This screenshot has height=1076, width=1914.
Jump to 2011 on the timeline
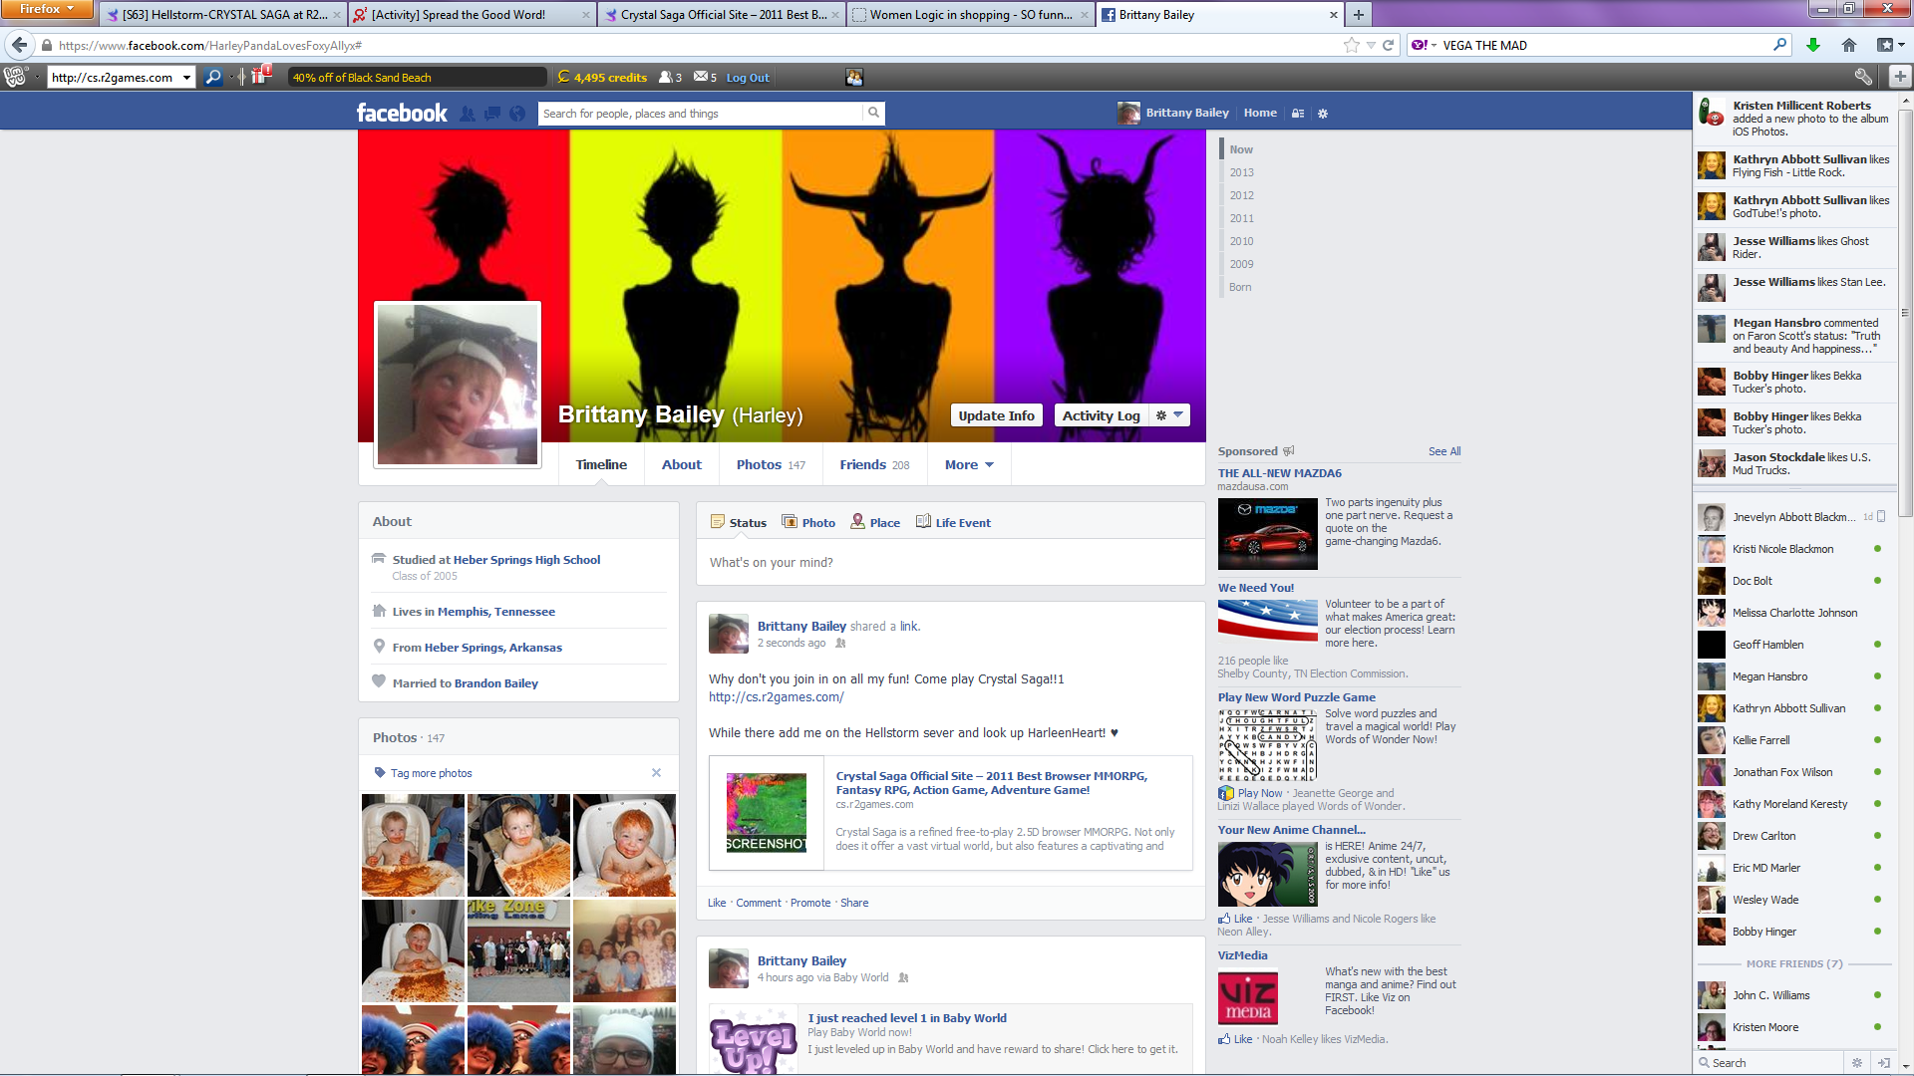1241,218
